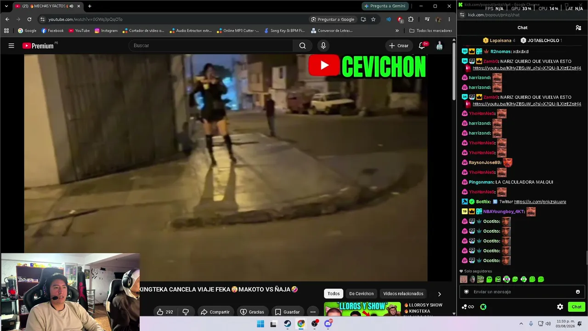Go back in browser history
The height and width of the screenshot is (331, 588).
point(7,19)
